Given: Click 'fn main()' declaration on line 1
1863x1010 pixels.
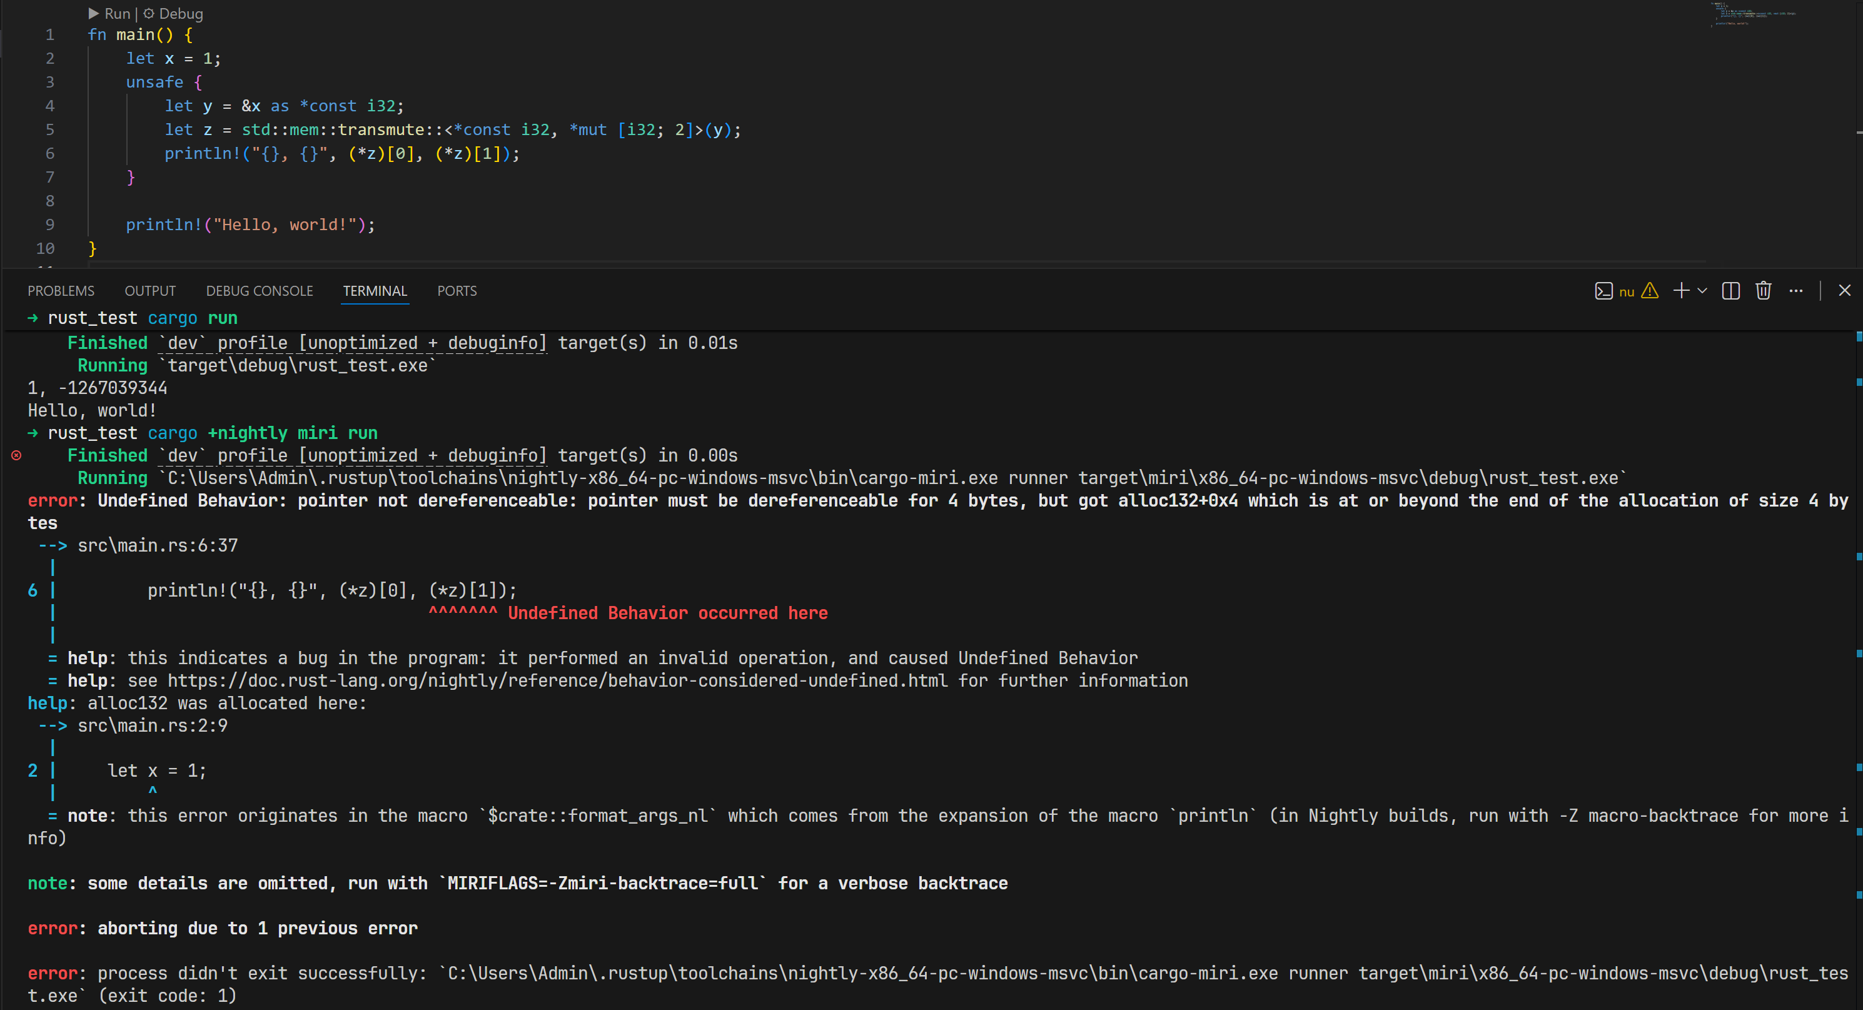Looking at the screenshot, I should [131, 34].
